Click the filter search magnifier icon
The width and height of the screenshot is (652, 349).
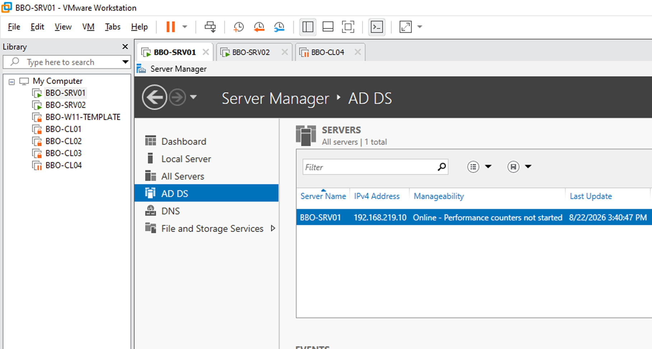(442, 167)
